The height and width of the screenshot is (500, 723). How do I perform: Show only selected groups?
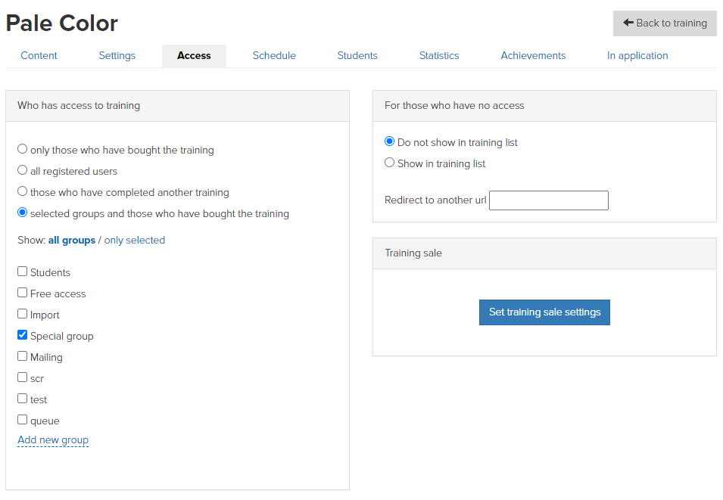(x=134, y=240)
